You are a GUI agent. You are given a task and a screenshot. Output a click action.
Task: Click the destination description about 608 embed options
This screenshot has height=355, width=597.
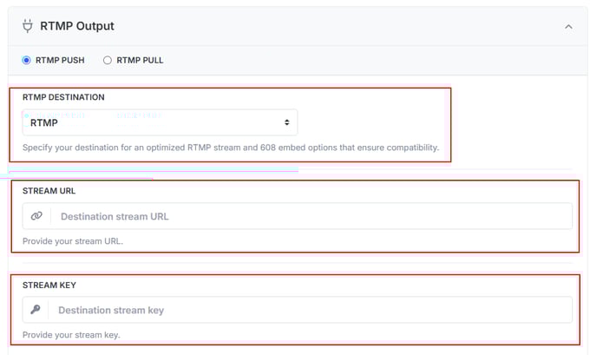tap(231, 148)
